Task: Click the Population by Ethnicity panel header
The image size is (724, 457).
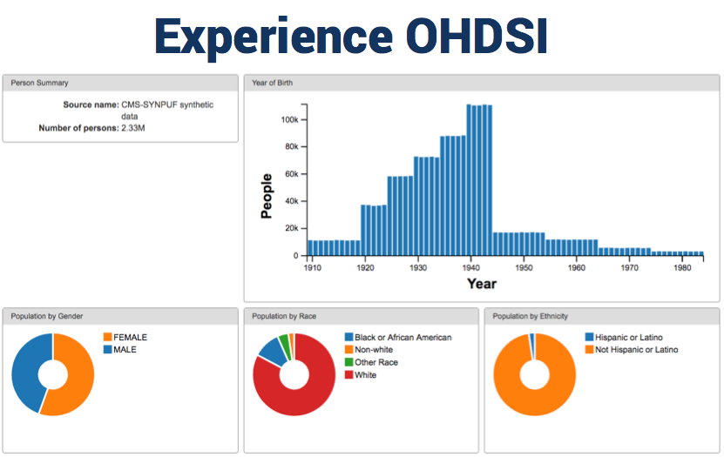Action: (602, 316)
